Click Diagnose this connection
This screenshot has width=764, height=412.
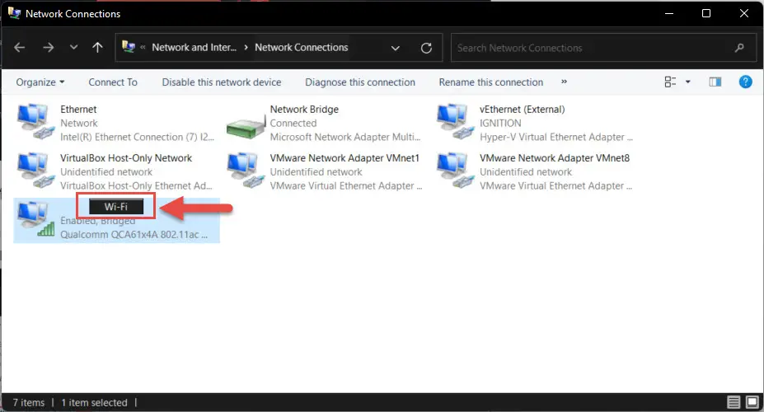click(x=360, y=82)
